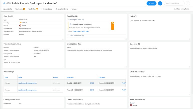The image size is (193, 109).
Task: Click the Medium severity flame icon
Action: click(21, 23)
